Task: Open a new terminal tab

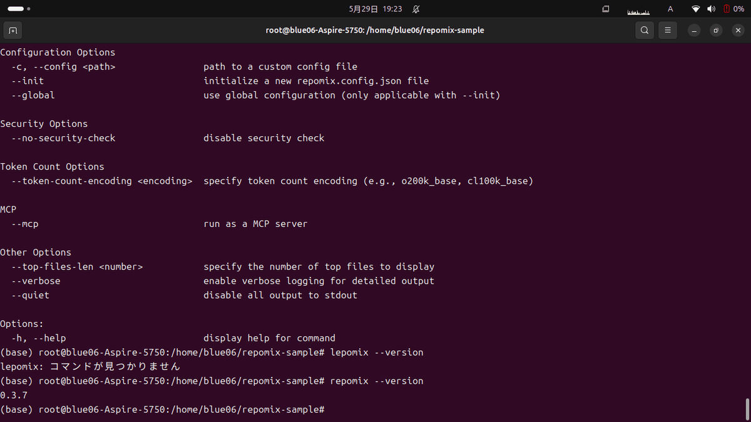Action: (13, 30)
